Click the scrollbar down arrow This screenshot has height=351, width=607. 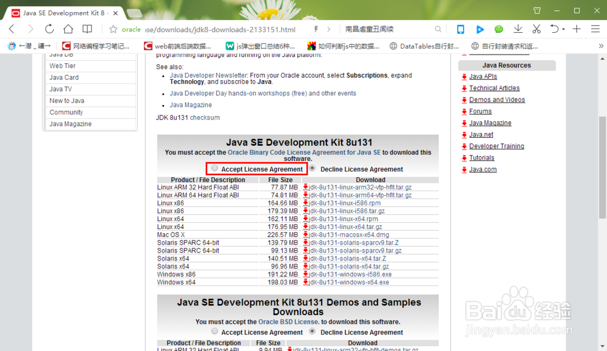point(602,346)
